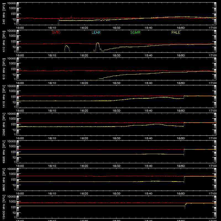Click the 17:00 tick under the 4995 MHz plot
The width and height of the screenshot is (221, 221).
tap(213, 166)
